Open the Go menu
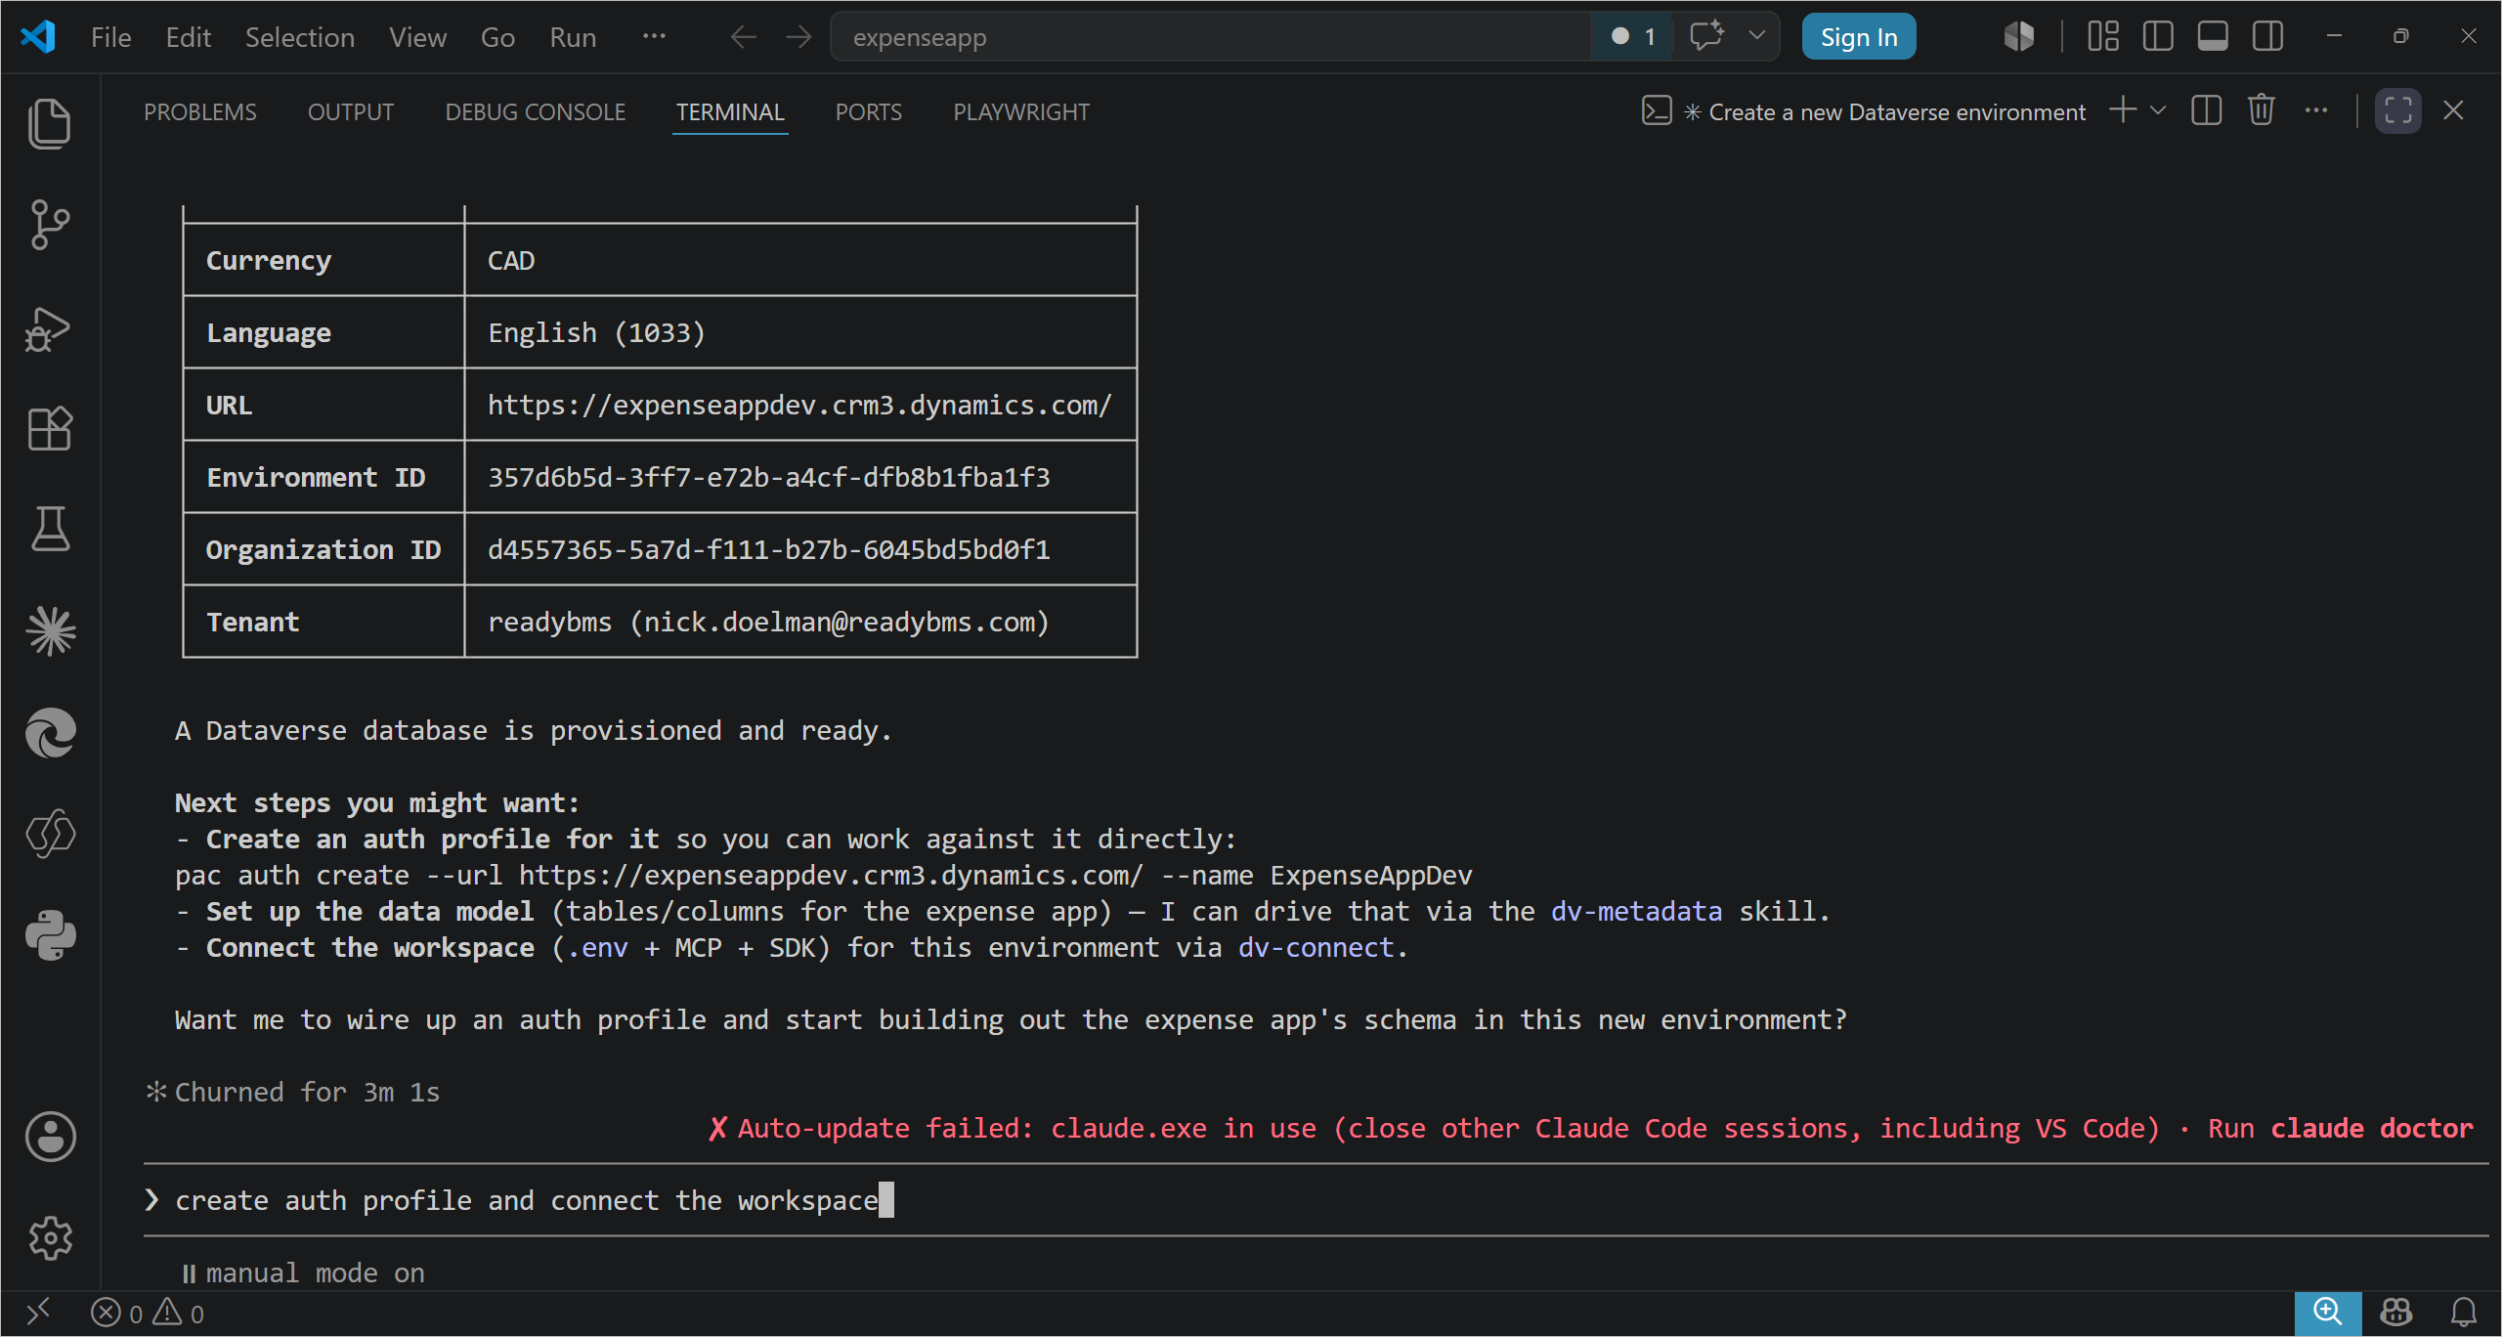 coord(497,37)
